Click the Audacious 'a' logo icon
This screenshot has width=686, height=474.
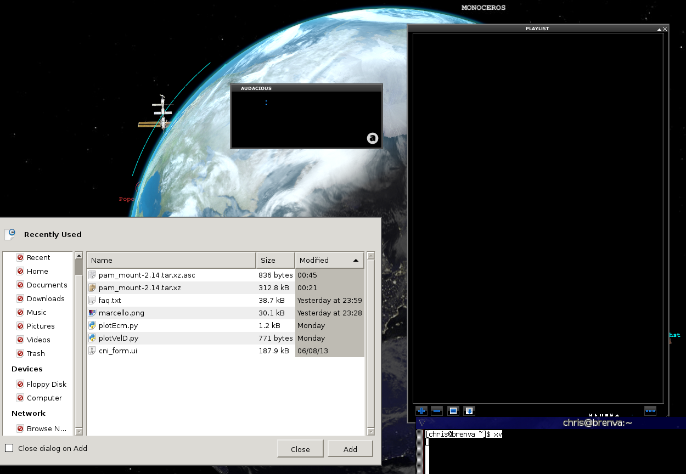click(x=373, y=138)
